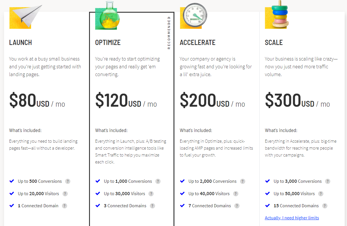
Task: Click the paper airplane Launch plan icon
Action: click(26, 17)
